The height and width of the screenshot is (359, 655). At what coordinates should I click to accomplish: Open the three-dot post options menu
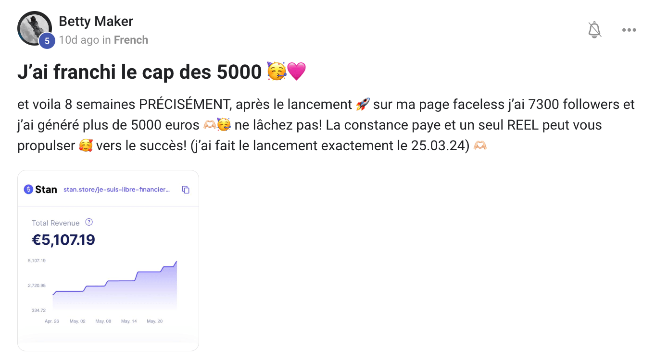click(629, 30)
